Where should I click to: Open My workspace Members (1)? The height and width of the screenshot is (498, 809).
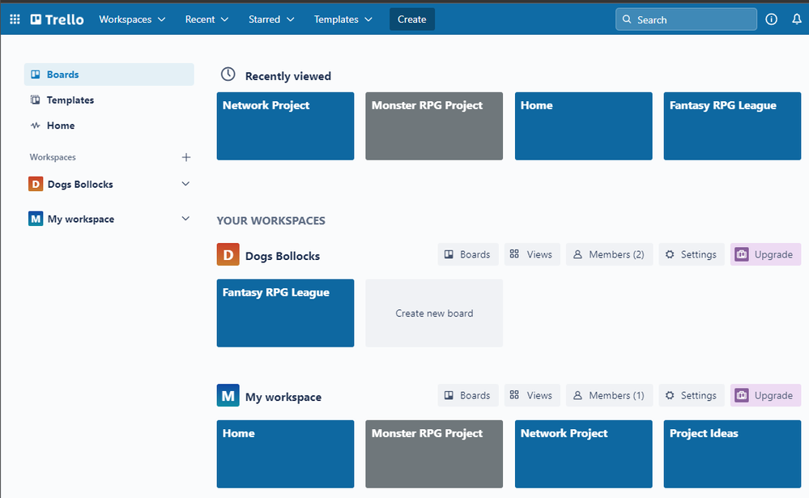(x=609, y=395)
